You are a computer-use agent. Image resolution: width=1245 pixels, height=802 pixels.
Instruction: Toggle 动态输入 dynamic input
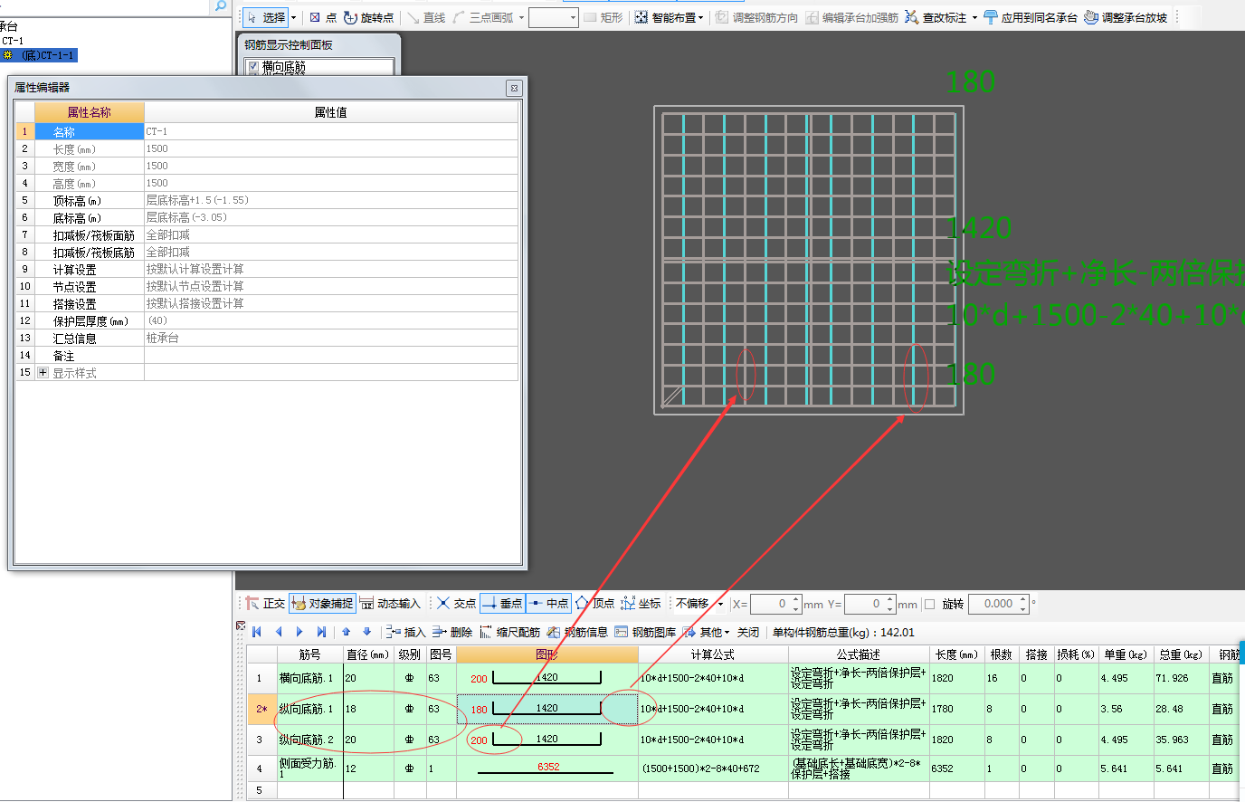tap(390, 604)
